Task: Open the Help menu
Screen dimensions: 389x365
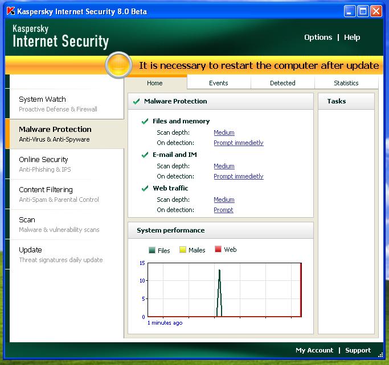Action: point(352,38)
